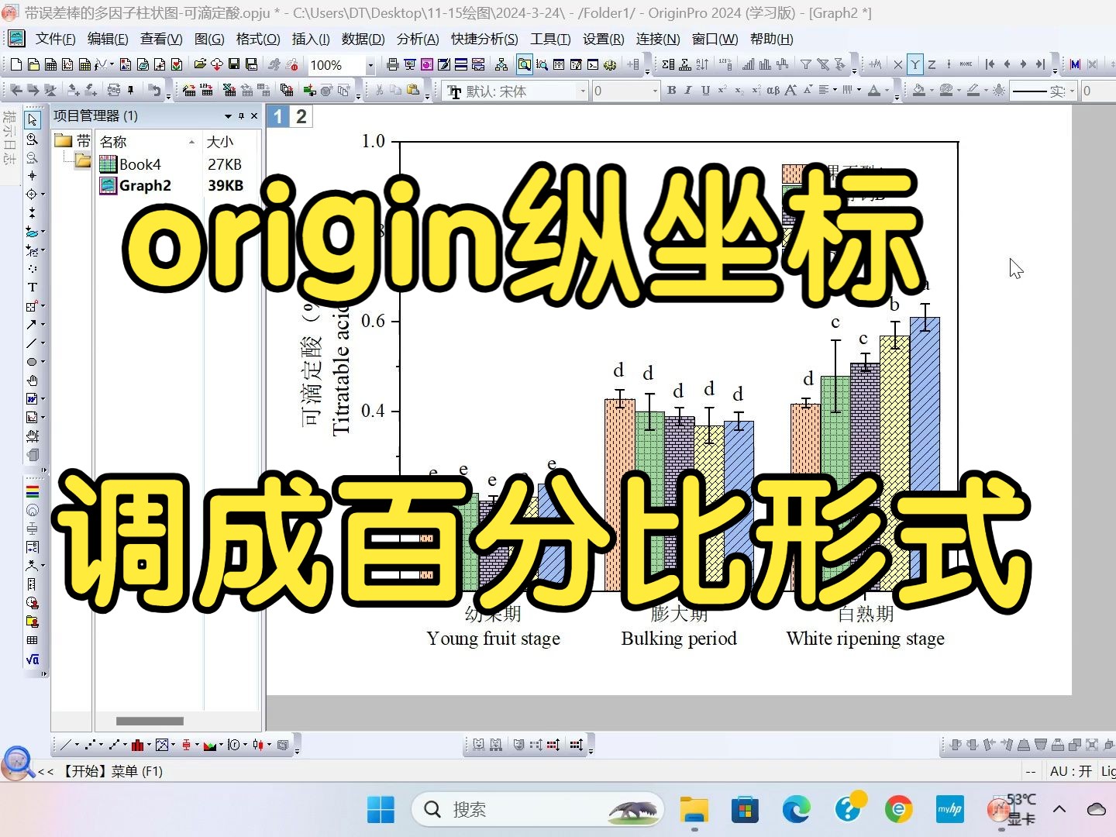1116x837 pixels.
Task: Set column as X icon
Action: coord(898,64)
